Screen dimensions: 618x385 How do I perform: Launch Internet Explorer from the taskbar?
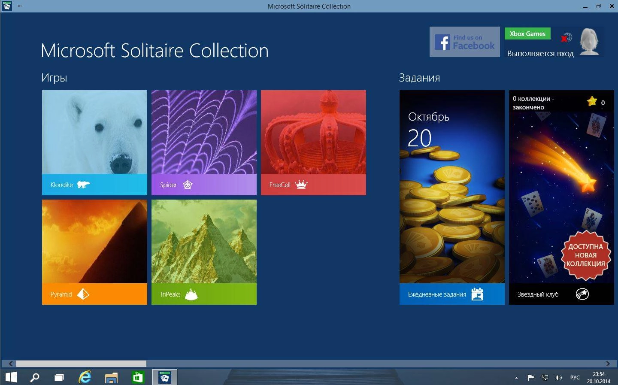[x=85, y=377]
